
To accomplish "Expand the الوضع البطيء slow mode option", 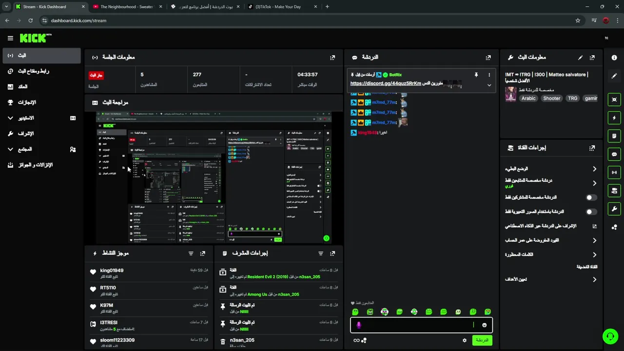I will click(594, 169).
